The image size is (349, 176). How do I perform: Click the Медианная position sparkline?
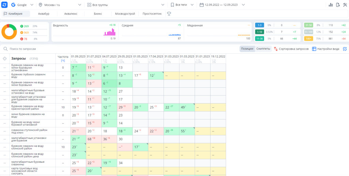244,35
